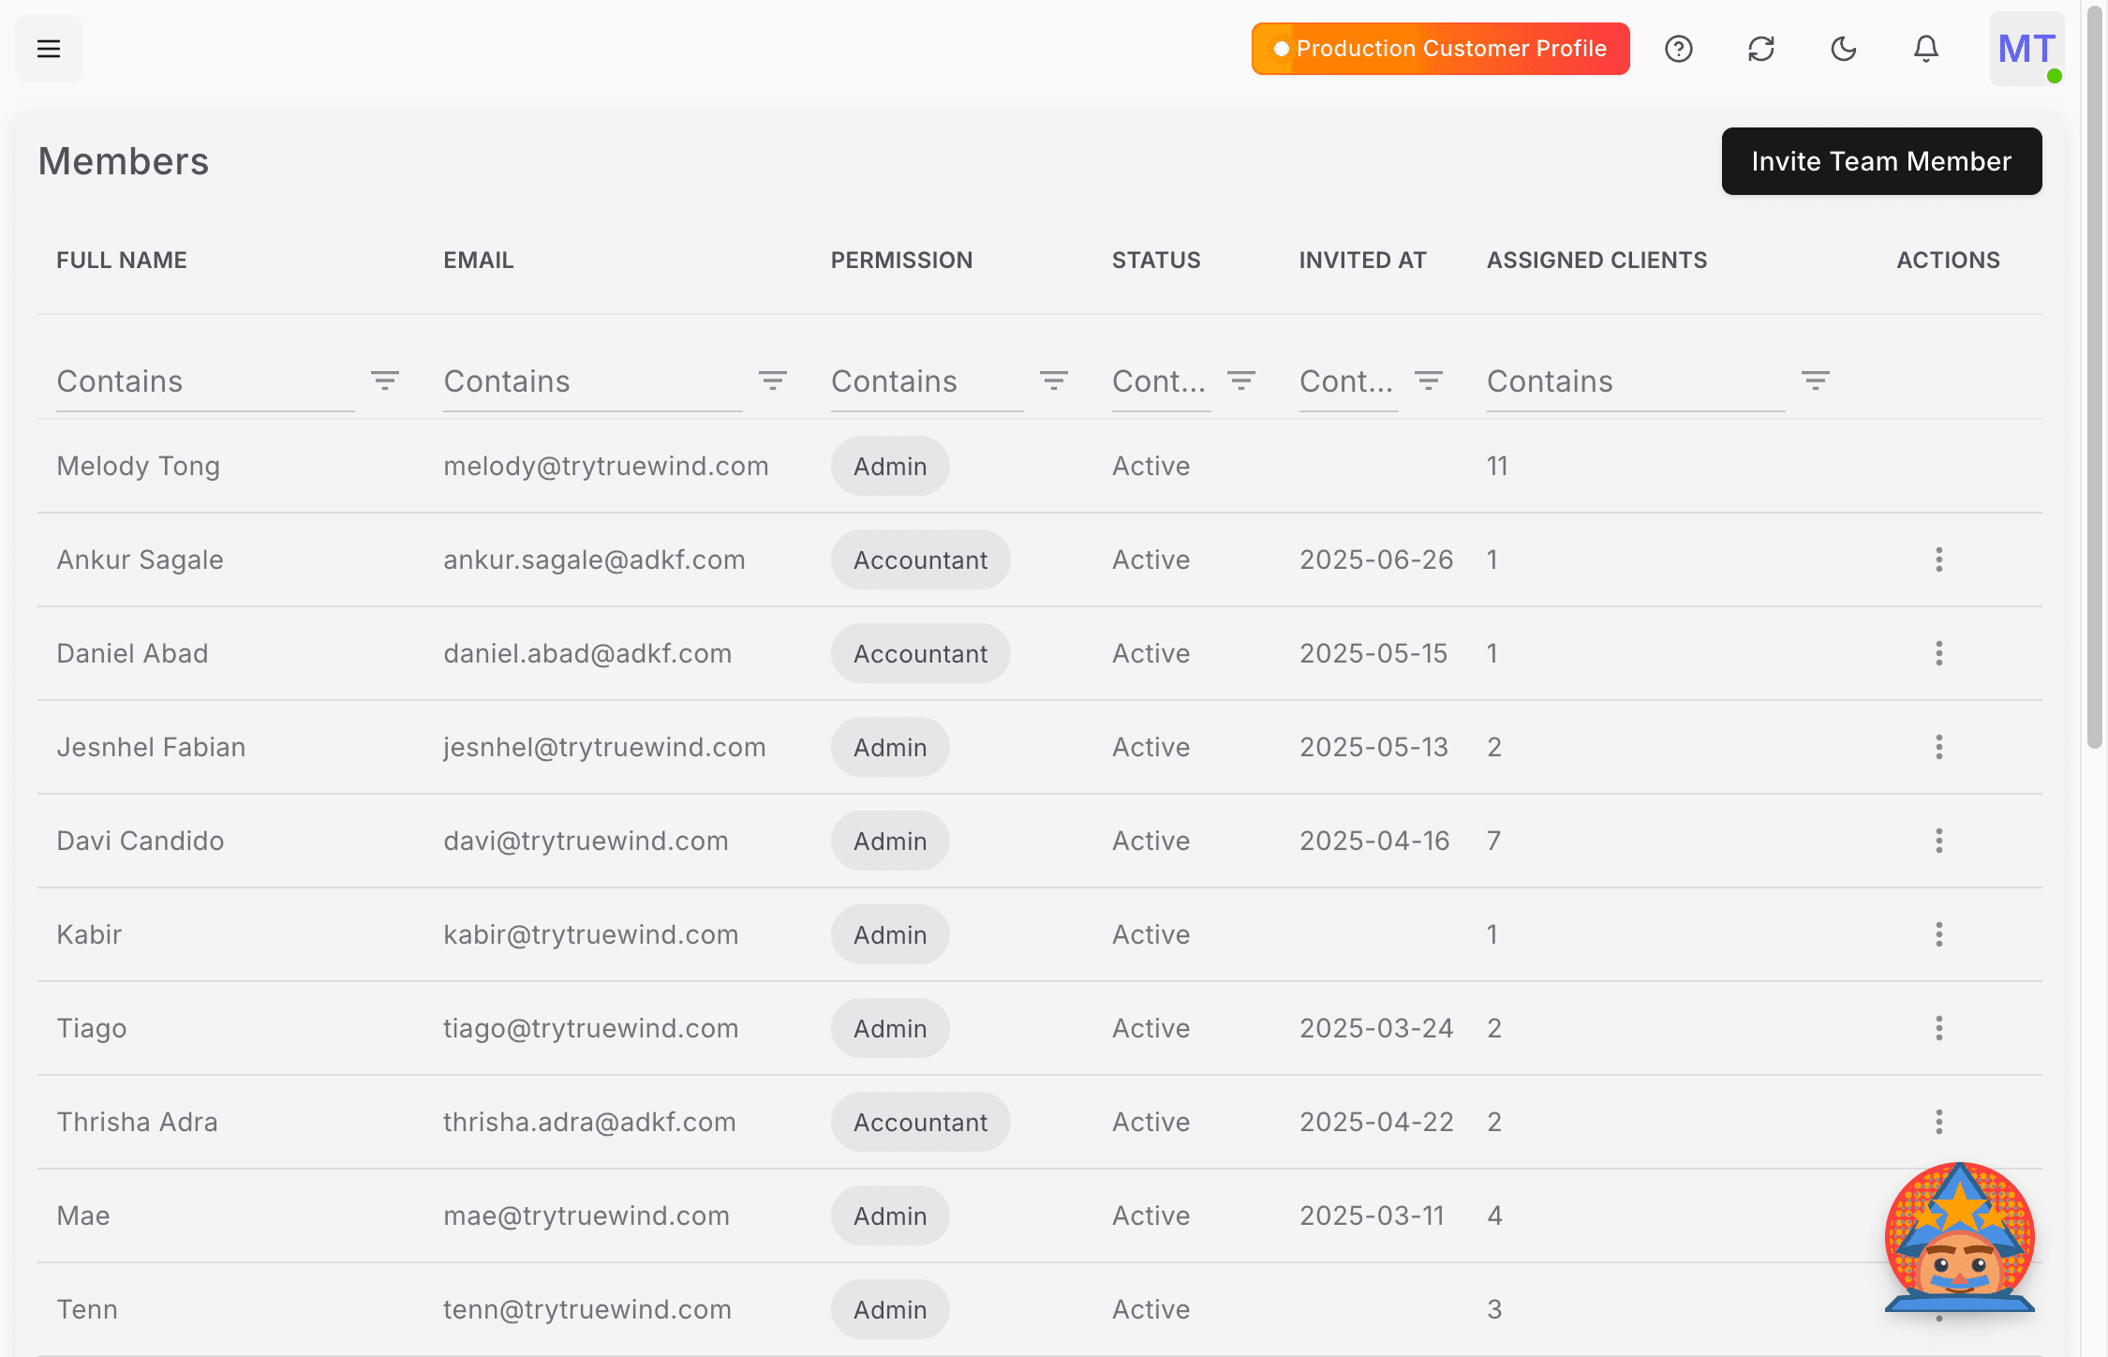
Task: Open the Status column filter dropdown
Action: coord(1242,380)
